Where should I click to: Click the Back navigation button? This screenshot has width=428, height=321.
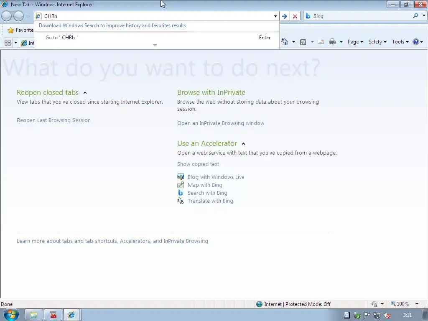pos(7,16)
